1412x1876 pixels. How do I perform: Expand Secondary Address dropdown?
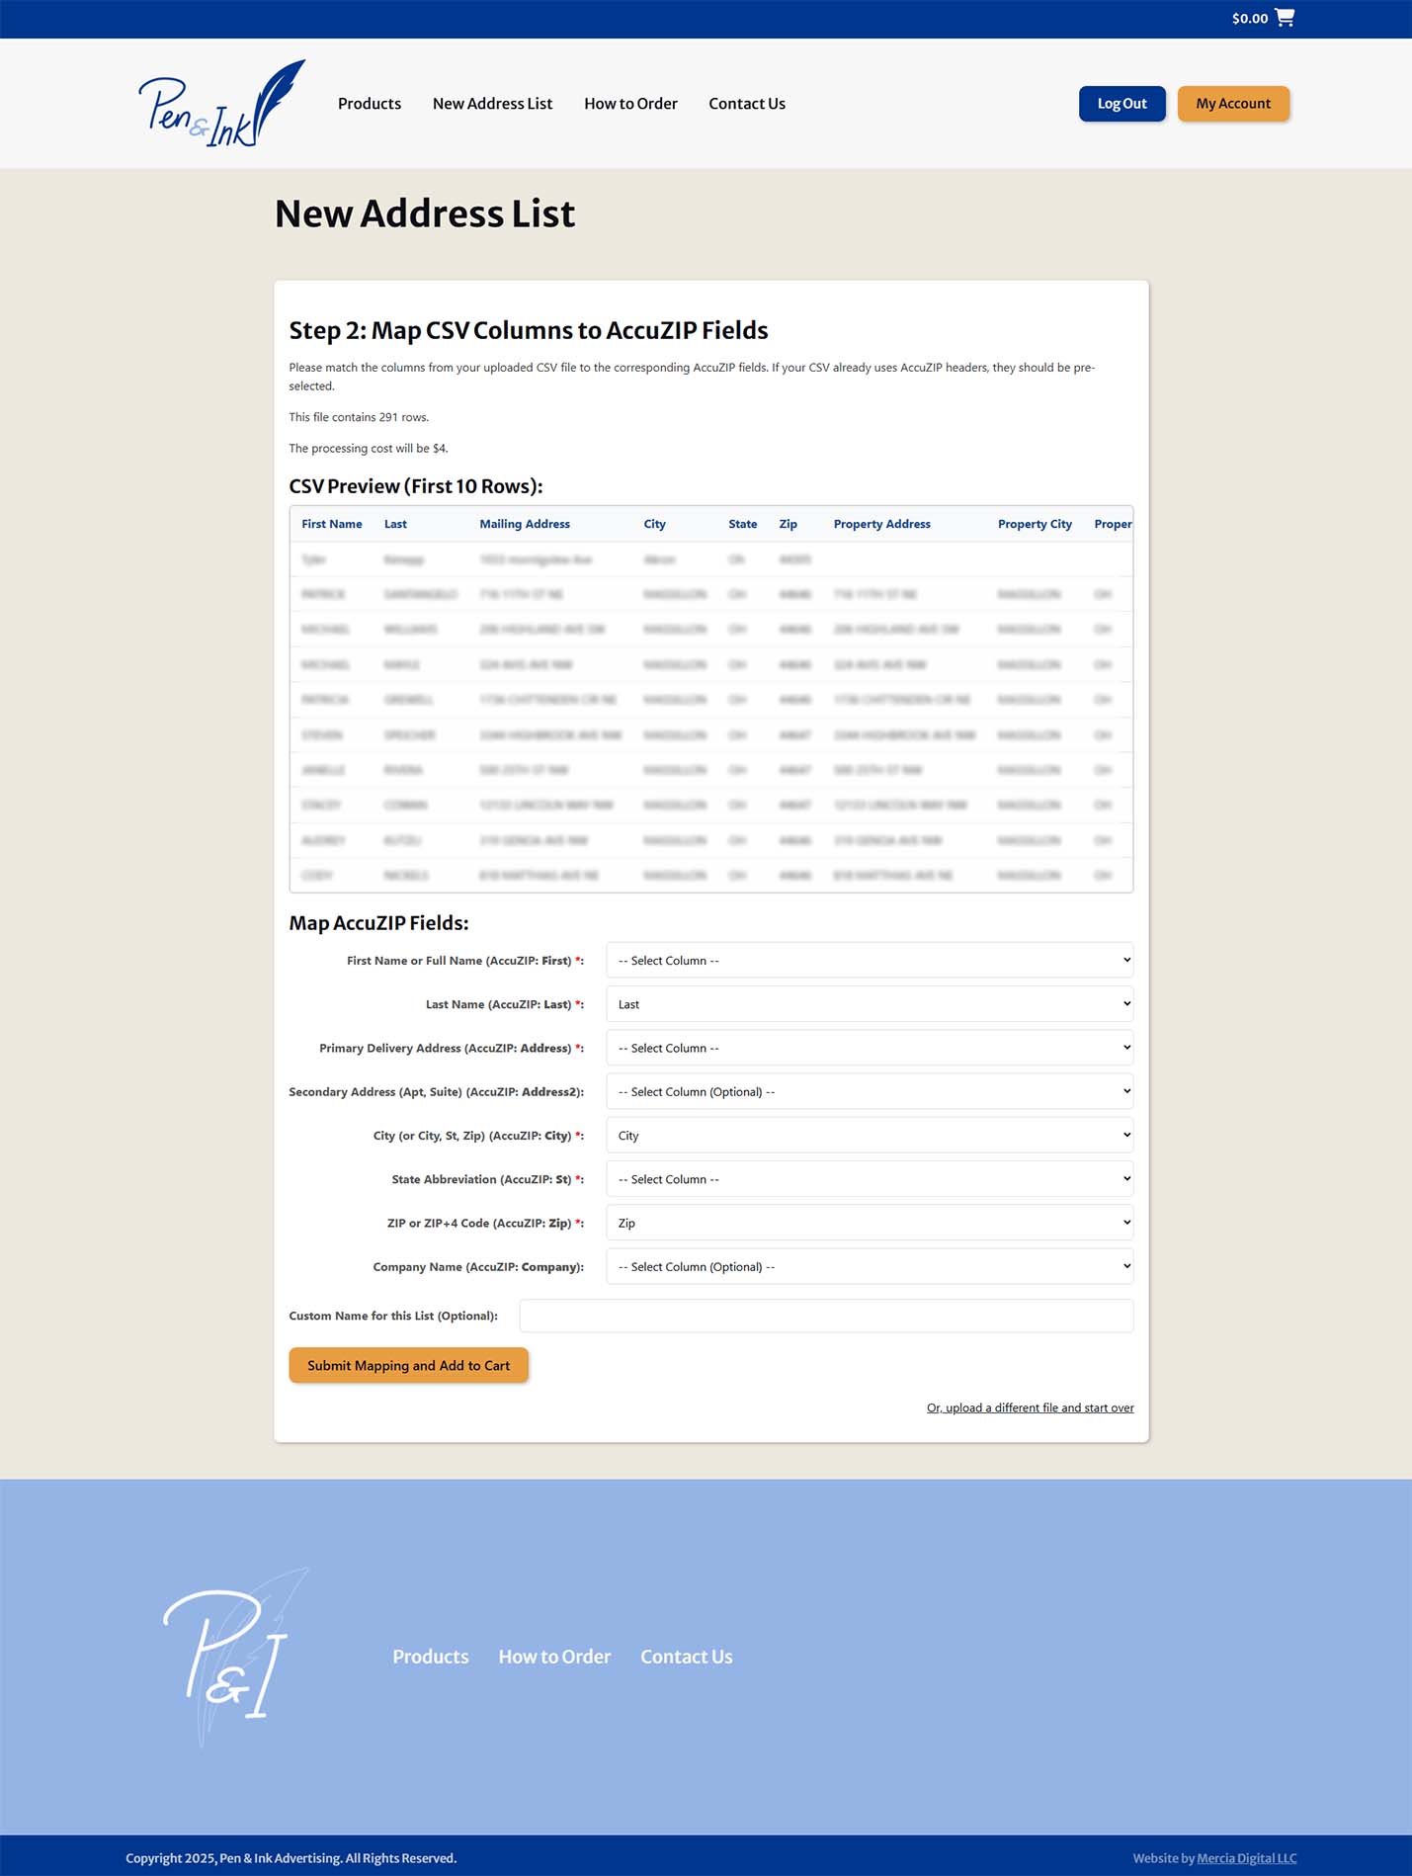(x=870, y=1091)
